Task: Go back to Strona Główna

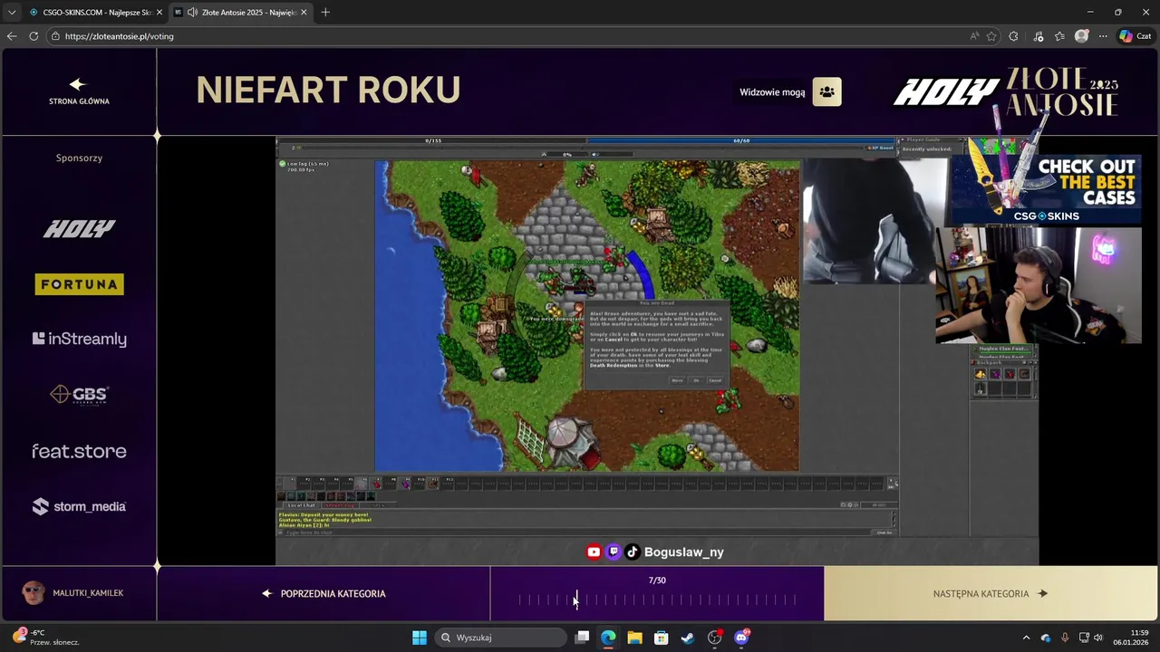Action: tap(79, 91)
